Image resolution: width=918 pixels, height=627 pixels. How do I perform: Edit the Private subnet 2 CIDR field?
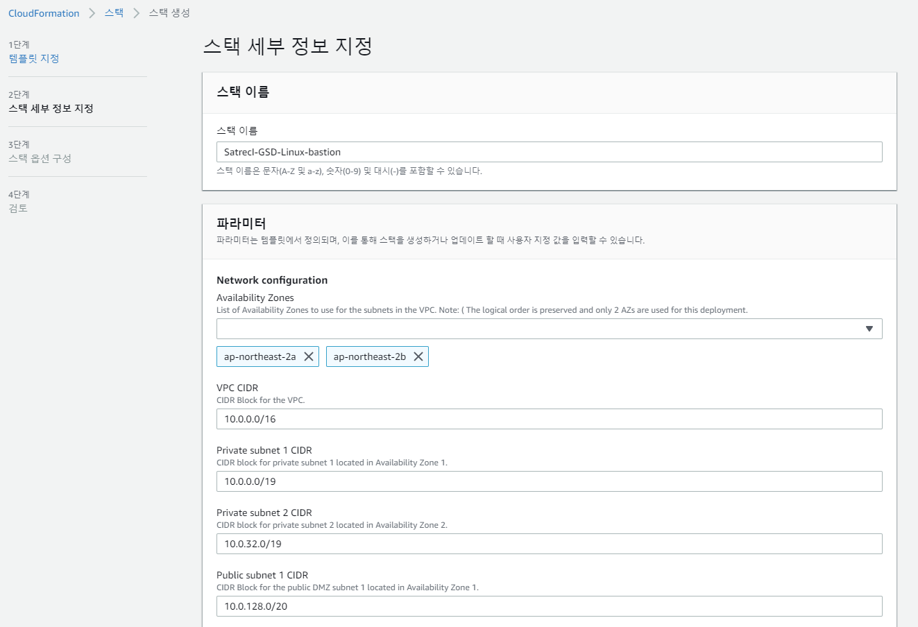(x=549, y=544)
